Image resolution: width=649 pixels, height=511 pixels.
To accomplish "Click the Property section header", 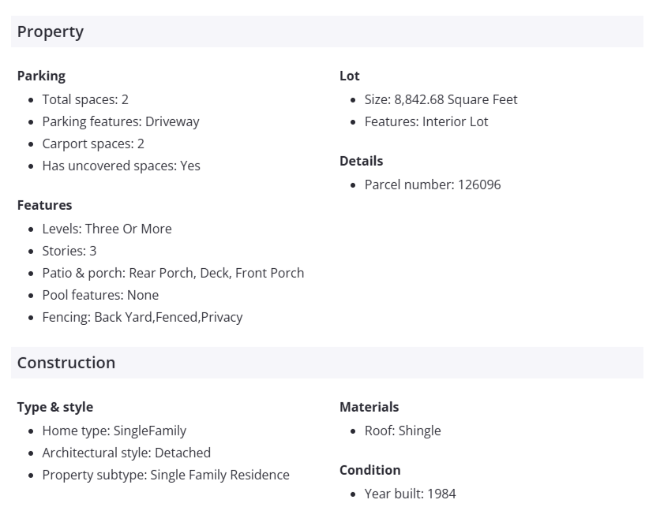I will click(x=51, y=32).
